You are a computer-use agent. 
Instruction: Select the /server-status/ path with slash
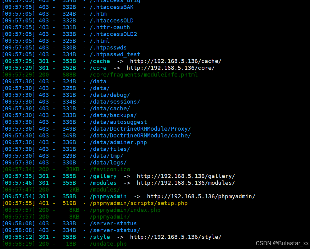[x=115, y=230]
